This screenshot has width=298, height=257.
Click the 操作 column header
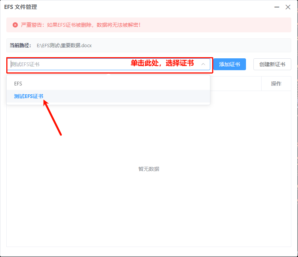(276, 84)
